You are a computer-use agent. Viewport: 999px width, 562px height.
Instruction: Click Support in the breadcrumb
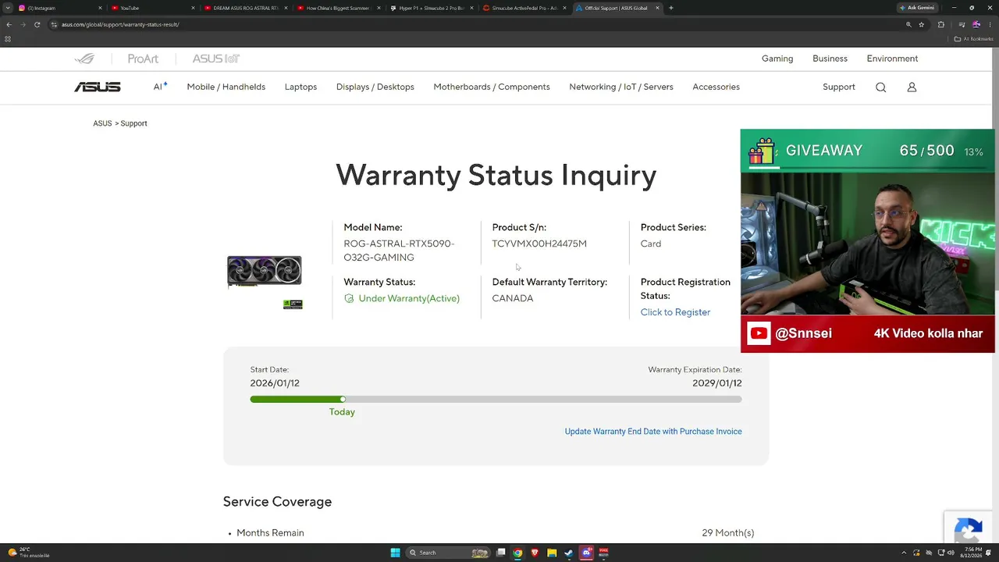click(x=133, y=123)
